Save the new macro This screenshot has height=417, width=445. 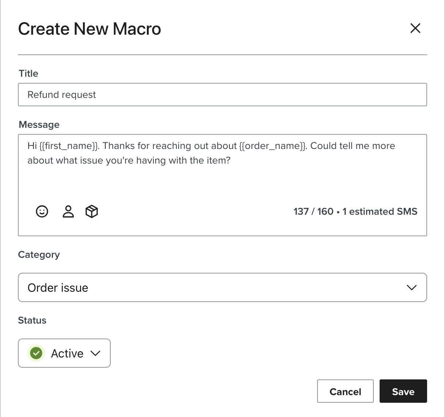pos(403,391)
